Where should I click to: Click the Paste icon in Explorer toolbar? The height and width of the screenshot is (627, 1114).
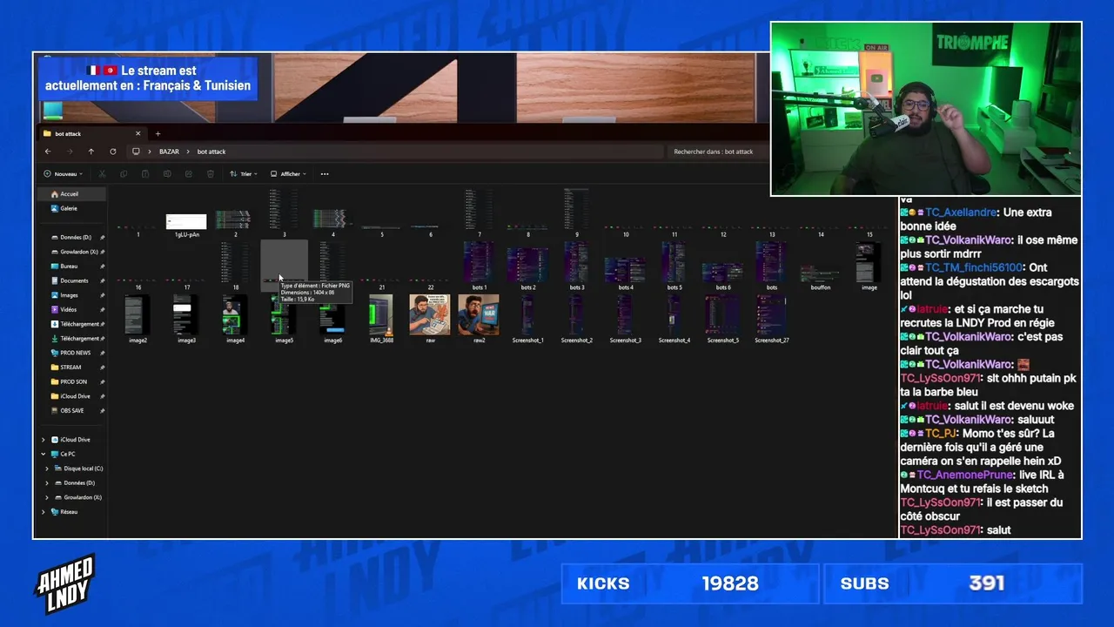click(145, 174)
